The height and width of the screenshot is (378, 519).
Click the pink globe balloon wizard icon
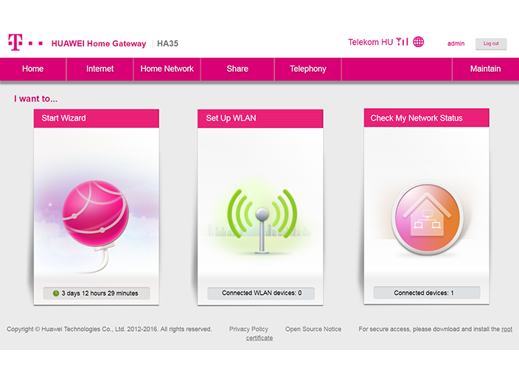pyautogui.click(x=96, y=213)
